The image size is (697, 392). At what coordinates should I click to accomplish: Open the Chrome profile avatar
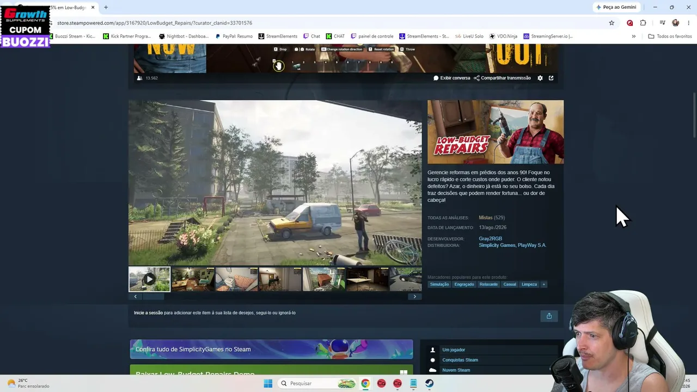tap(676, 23)
